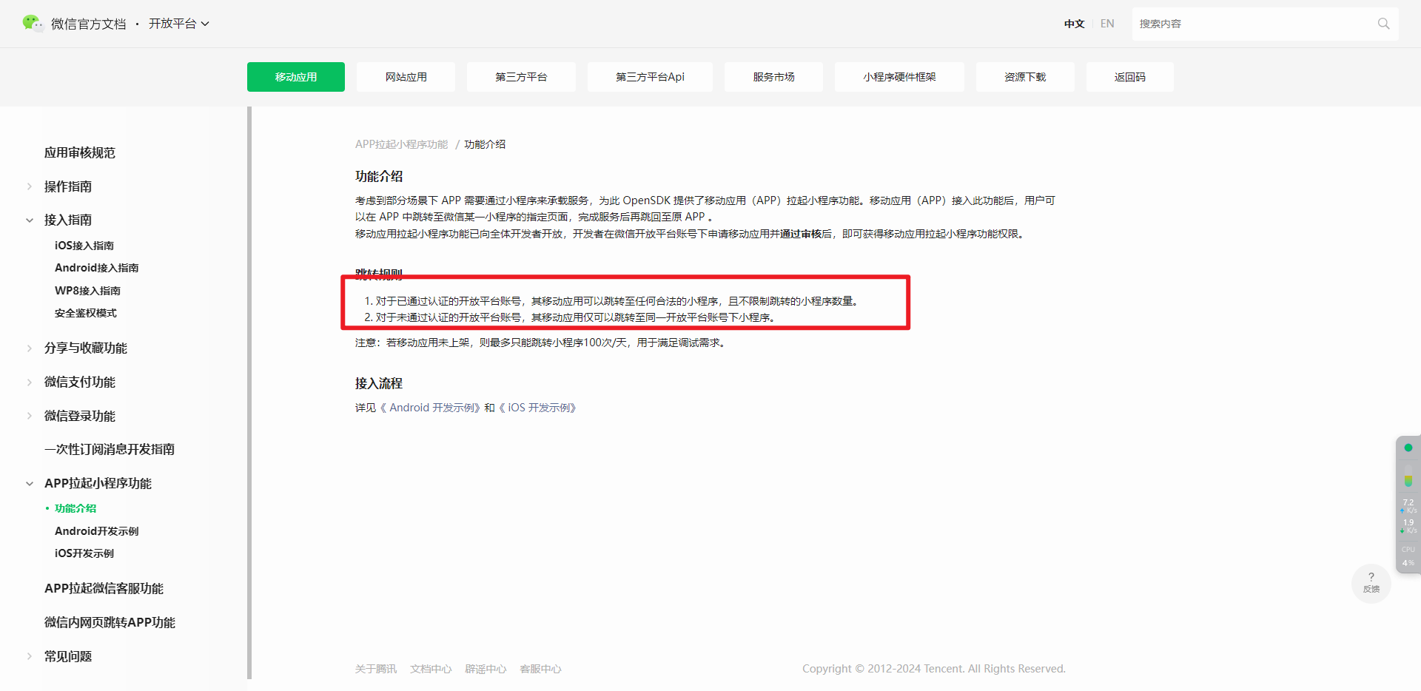The image size is (1421, 691).
Task: Open the 第三方平台 tab
Action: coord(521,77)
